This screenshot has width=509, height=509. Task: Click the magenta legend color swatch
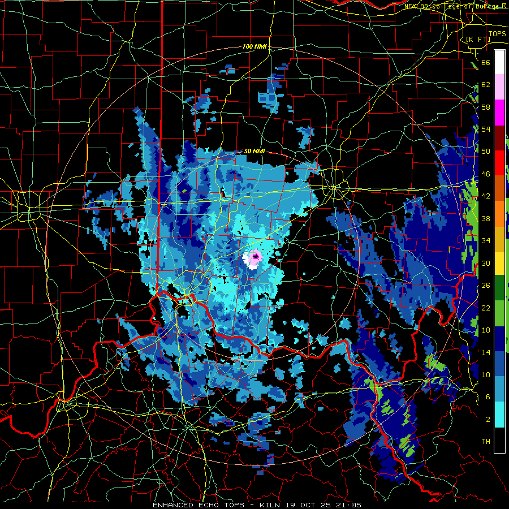pos(499,113)
